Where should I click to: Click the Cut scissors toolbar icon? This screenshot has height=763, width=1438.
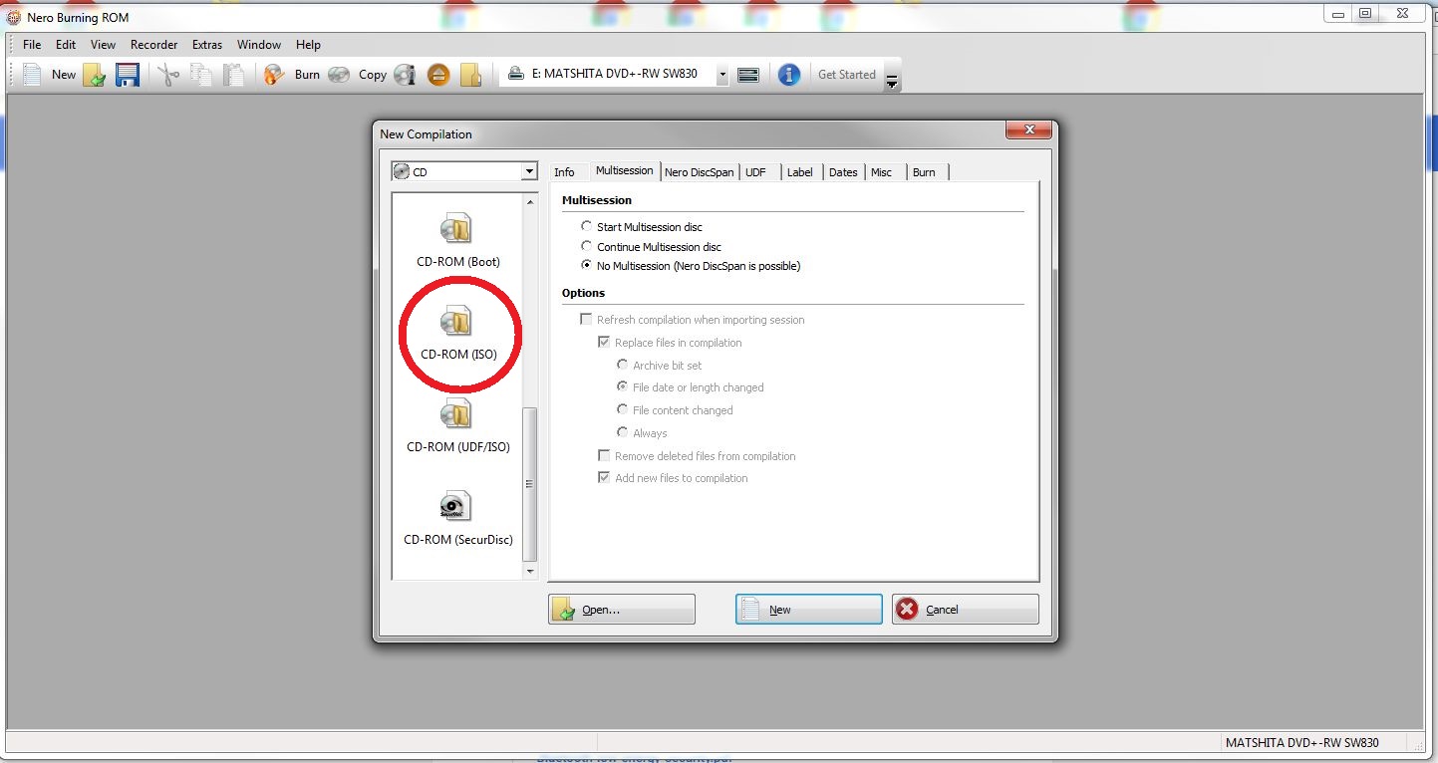coord(168,75)
